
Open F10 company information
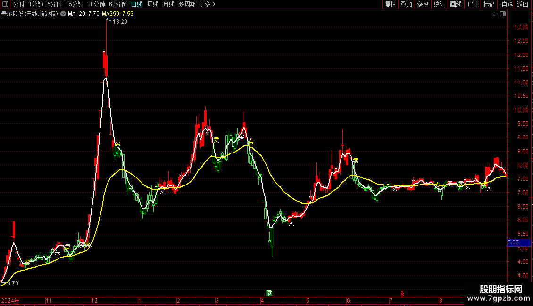(473, 4)
